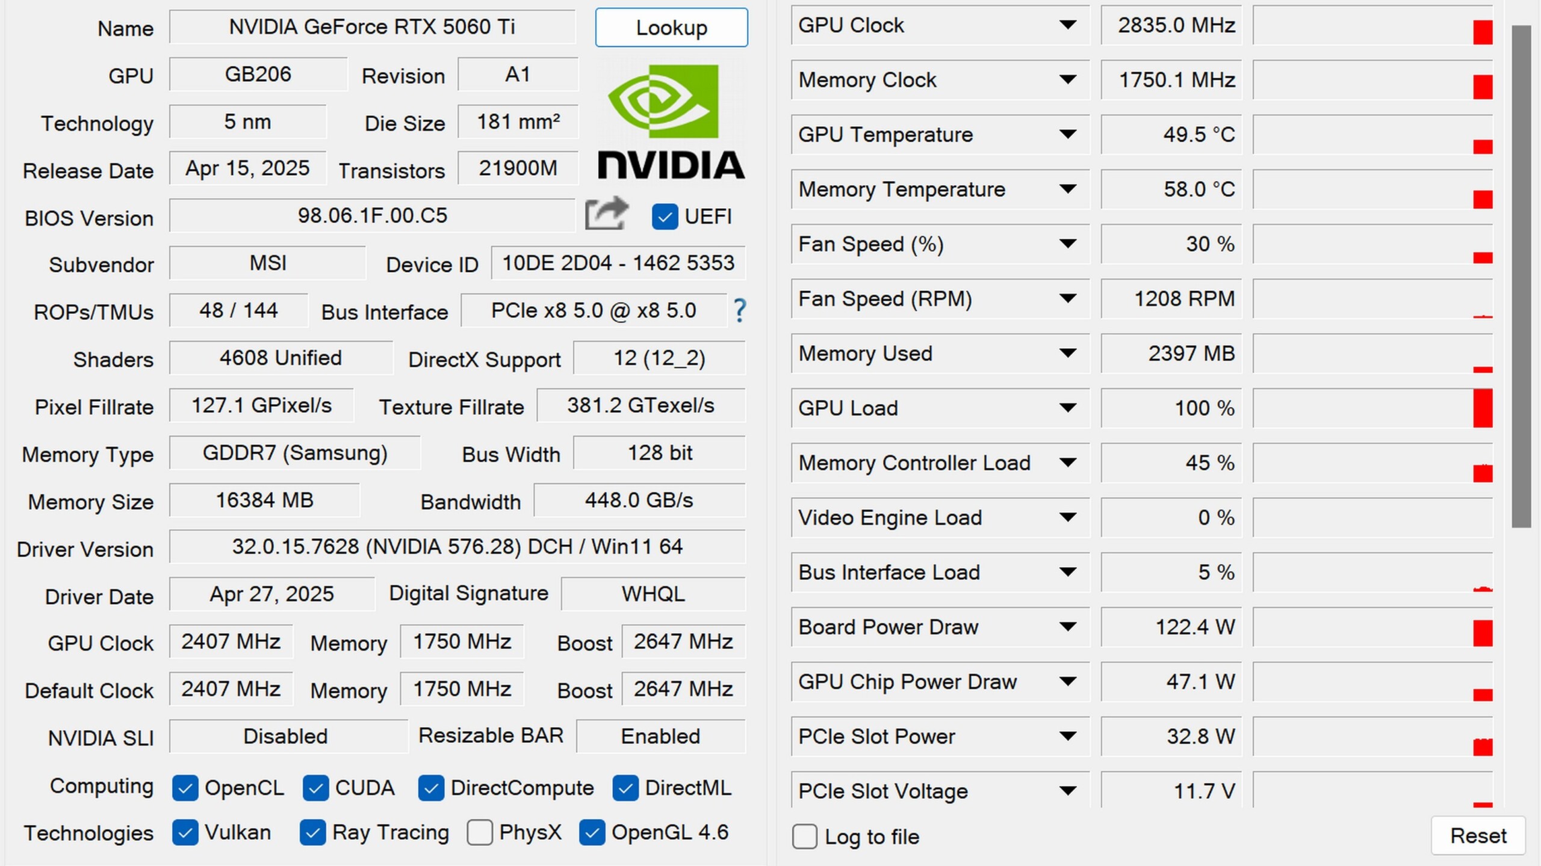
Task: Click the Name field NVIDIA GeForce RTX 5060 Ti
Action: point(372,27)
